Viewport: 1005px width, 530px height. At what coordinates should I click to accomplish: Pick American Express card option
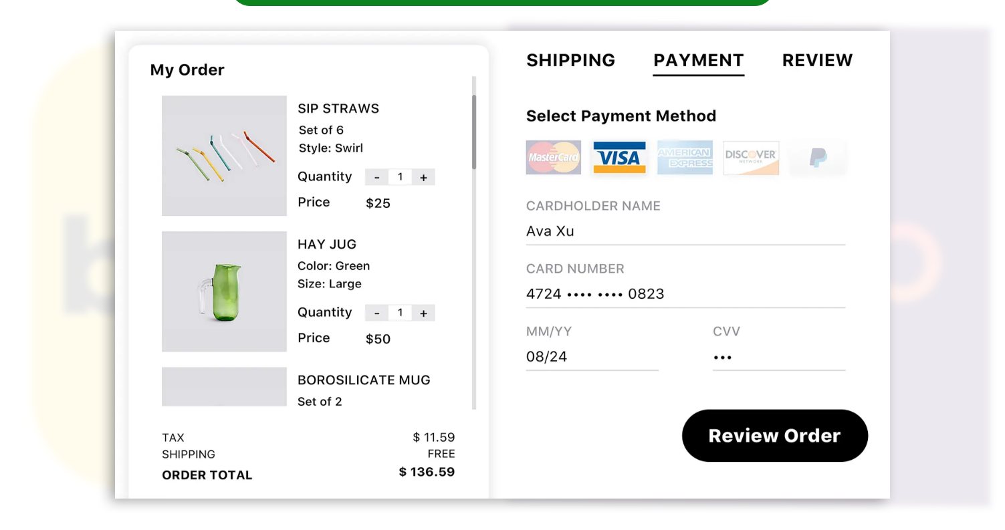(x=685, y=158)
